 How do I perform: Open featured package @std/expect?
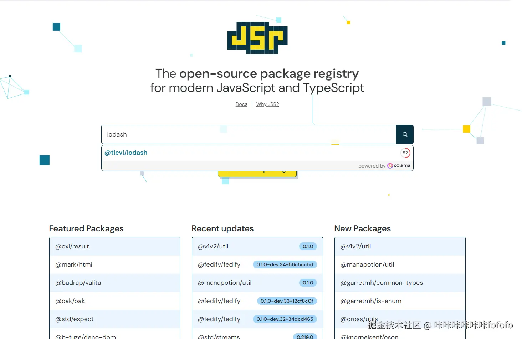tap(115, 319)
